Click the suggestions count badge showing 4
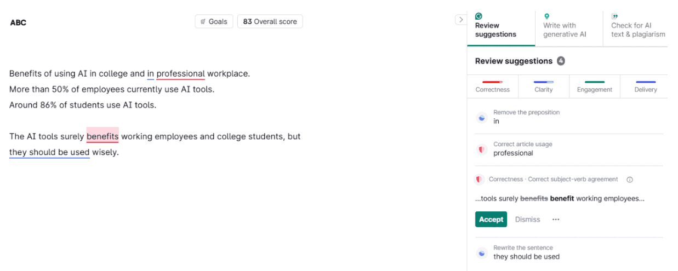This screenshot has width=678, height=271. pyautogui.click(x=561, y=61)
